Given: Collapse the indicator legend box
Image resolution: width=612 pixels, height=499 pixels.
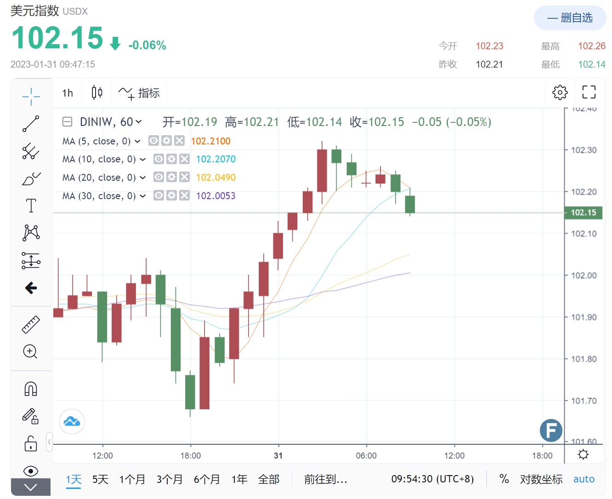Looking at the screenshot, I should click(68, 122).
